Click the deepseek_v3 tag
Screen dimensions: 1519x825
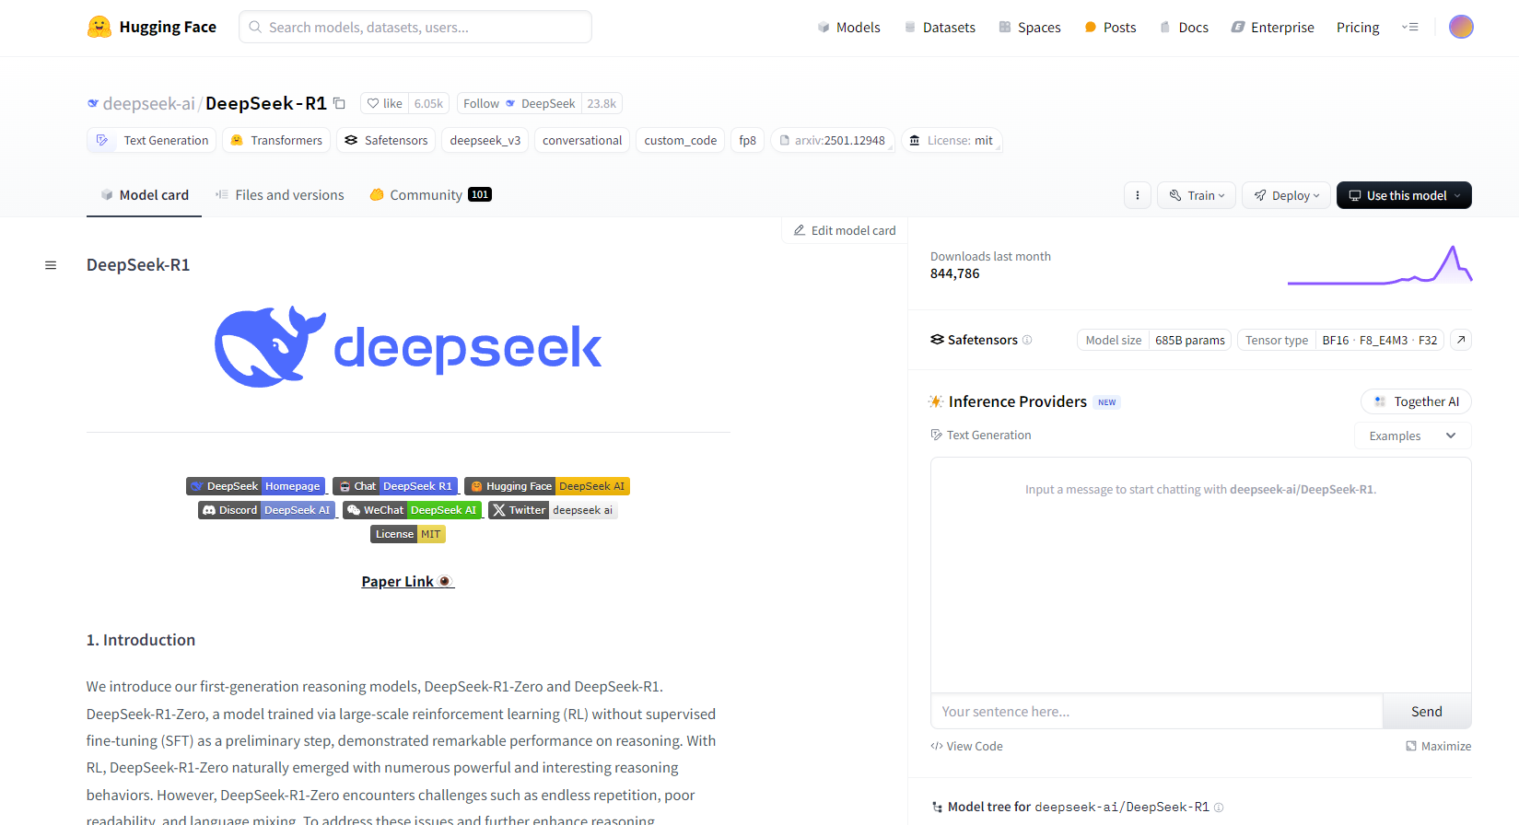485,140
